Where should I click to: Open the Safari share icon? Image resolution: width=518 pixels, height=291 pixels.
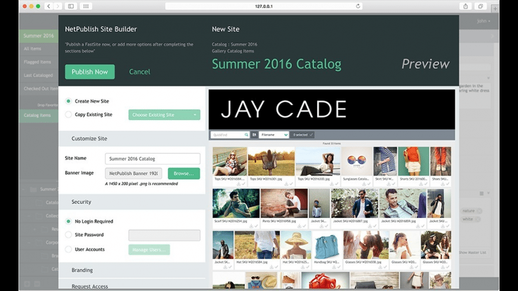pos(466,6)
